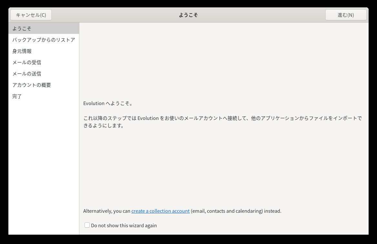
Task: Click the paragraph beginning これ以降のステップでは
Action: pos(223,122)
